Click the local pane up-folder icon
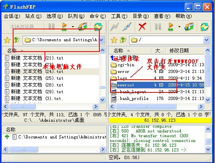 (16, 40)
